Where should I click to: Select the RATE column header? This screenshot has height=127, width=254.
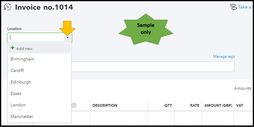point(194,106)
